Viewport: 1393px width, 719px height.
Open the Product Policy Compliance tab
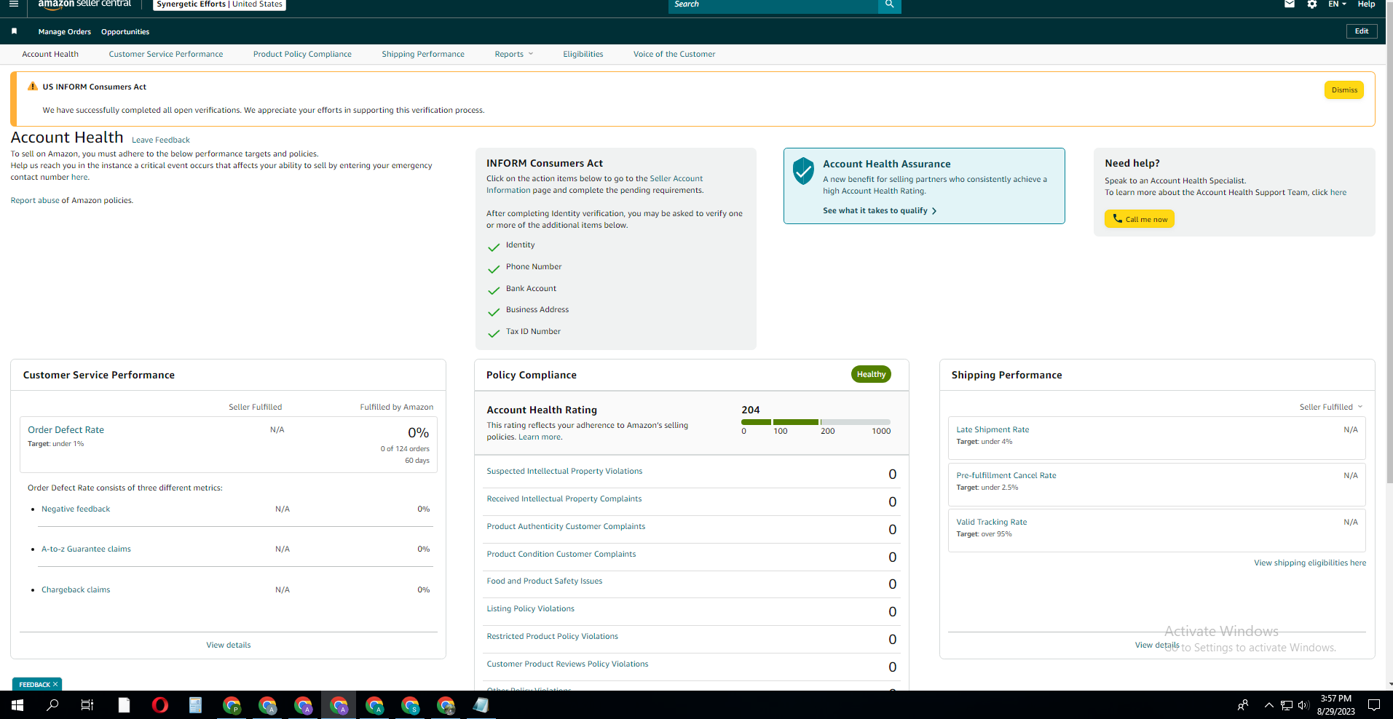302,54
